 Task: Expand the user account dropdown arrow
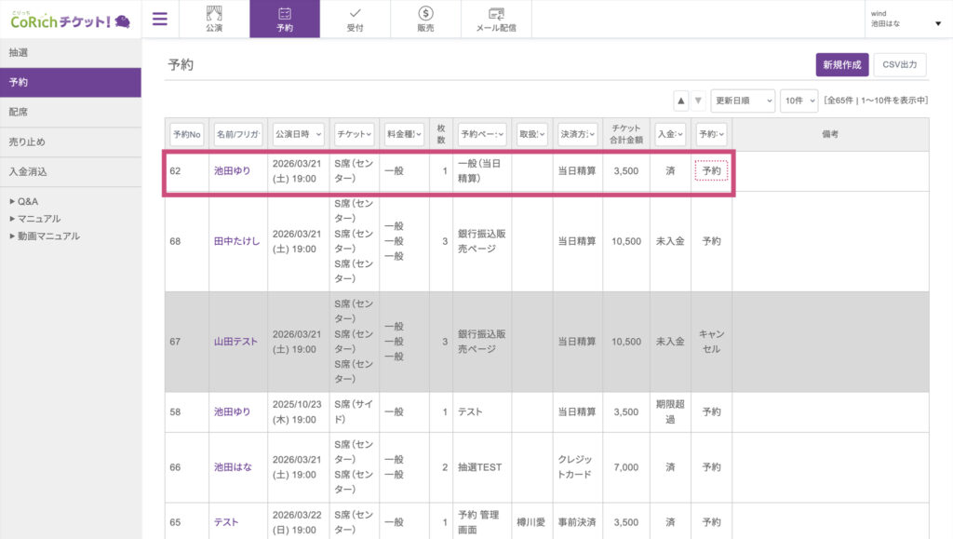[937, 23]
